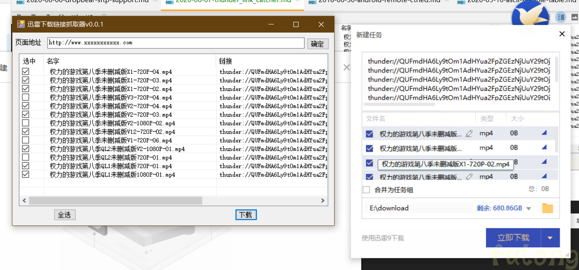This screenshot has width=579, height=270.
Task: Click the blue triangle in the second file row
Action: (x=544, y=147)
